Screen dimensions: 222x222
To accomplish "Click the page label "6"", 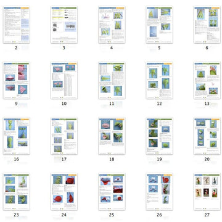I will tap(207, 48).
